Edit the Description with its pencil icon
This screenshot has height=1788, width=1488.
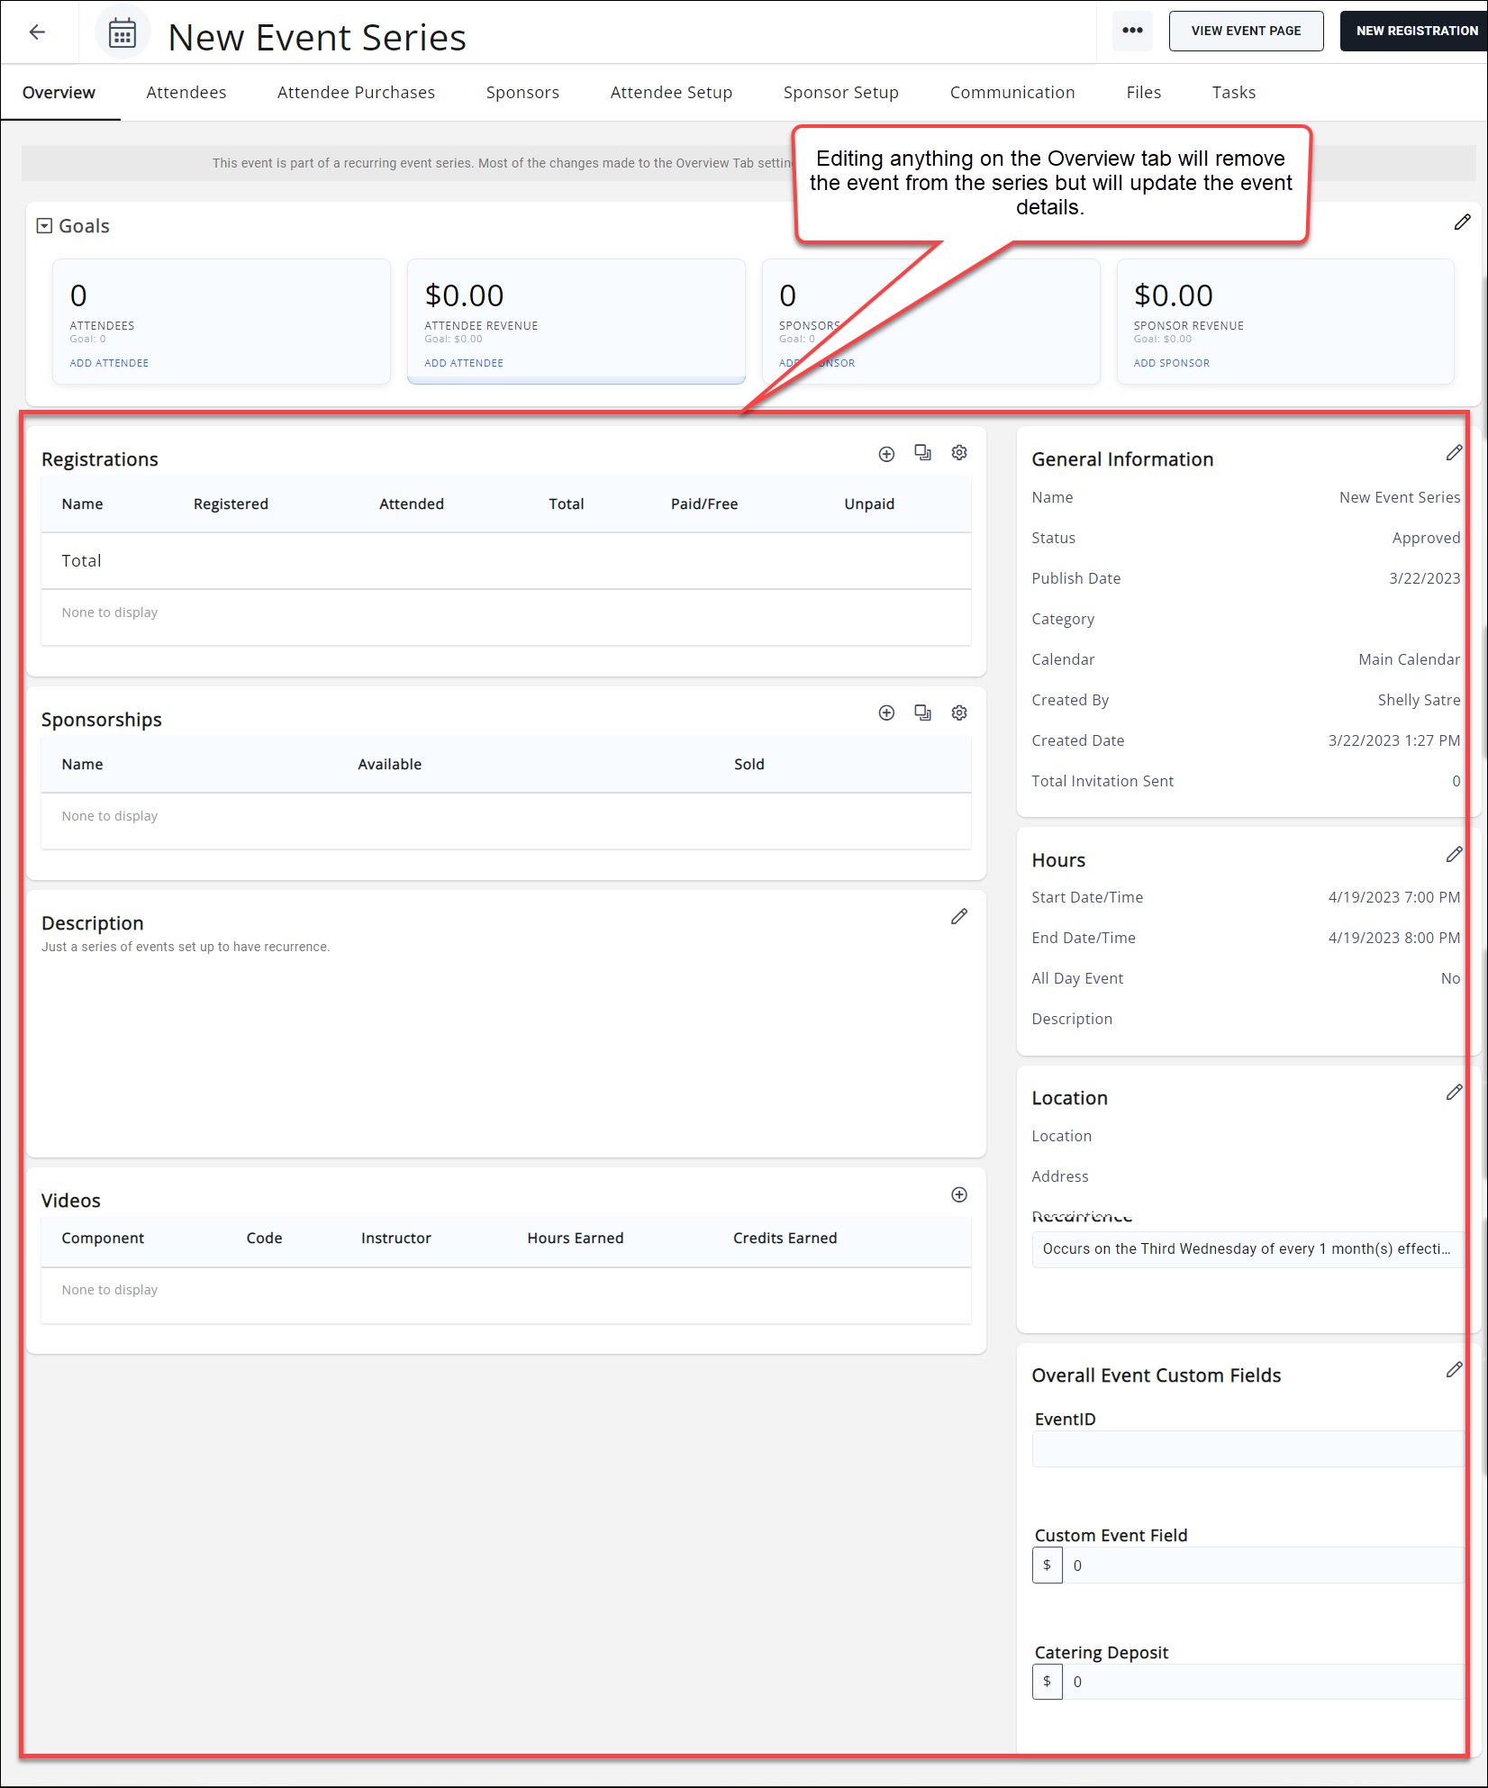point(958,916)
